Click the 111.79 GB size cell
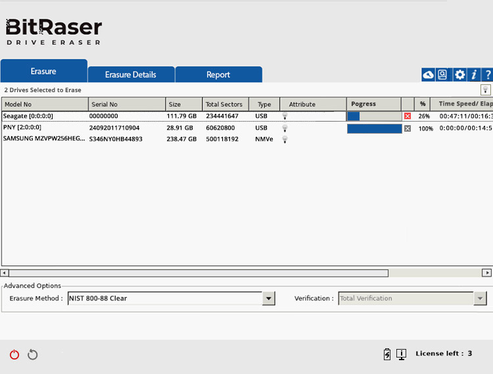Image resolution: width=493 pixels, height=374 pixels. [181, 117]
